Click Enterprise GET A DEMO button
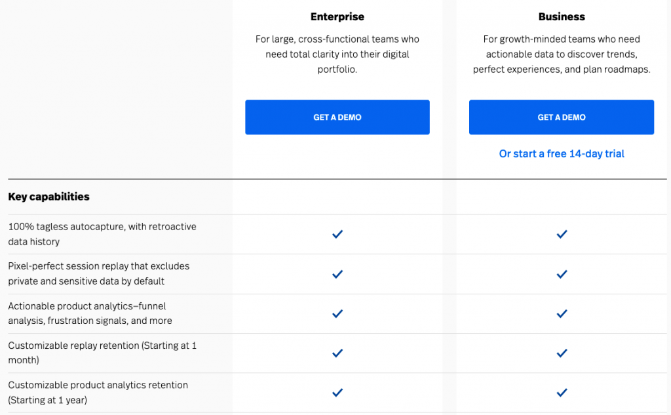Image resolution: width=671 pixels, height=415 pixels. tap(337, 117)
